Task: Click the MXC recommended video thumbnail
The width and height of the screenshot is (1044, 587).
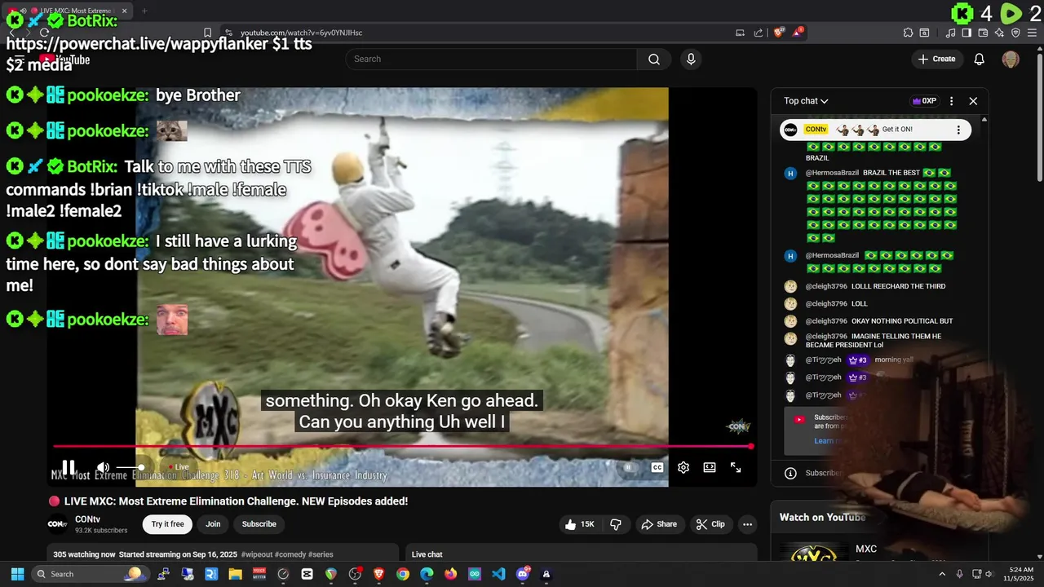Action: 813,553
